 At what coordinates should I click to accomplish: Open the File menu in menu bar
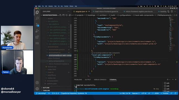click(x=43, y=6)
